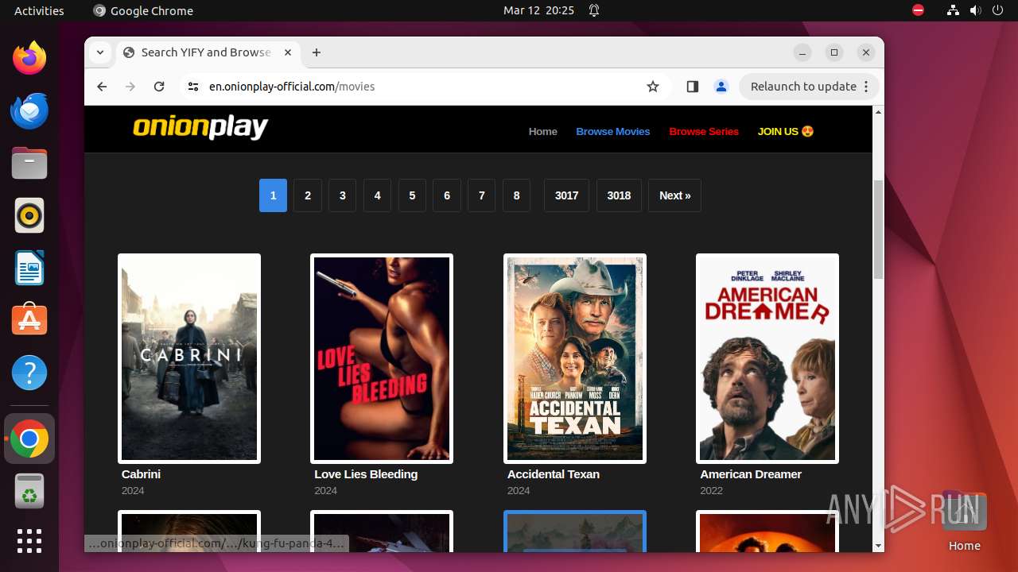Open a new Chrome tab
This screenshot has width=1018, height=572.
coord(317,52)
